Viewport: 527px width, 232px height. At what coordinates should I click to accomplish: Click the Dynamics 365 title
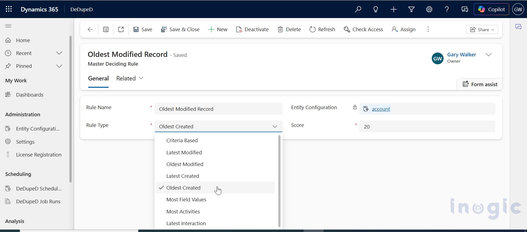click(x=40, y=9)
